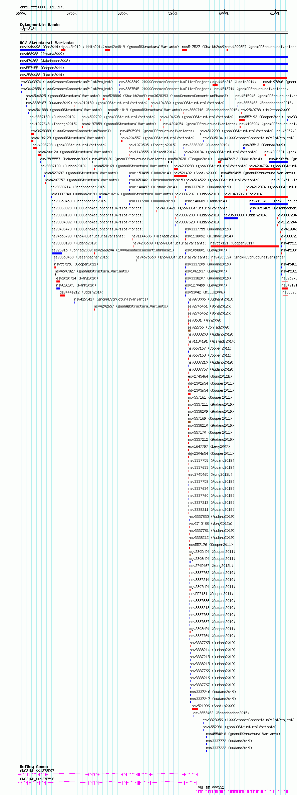297x795 pixels.
Task: Click the 6100k ruler tick label
Action: [x=275, y=13]
